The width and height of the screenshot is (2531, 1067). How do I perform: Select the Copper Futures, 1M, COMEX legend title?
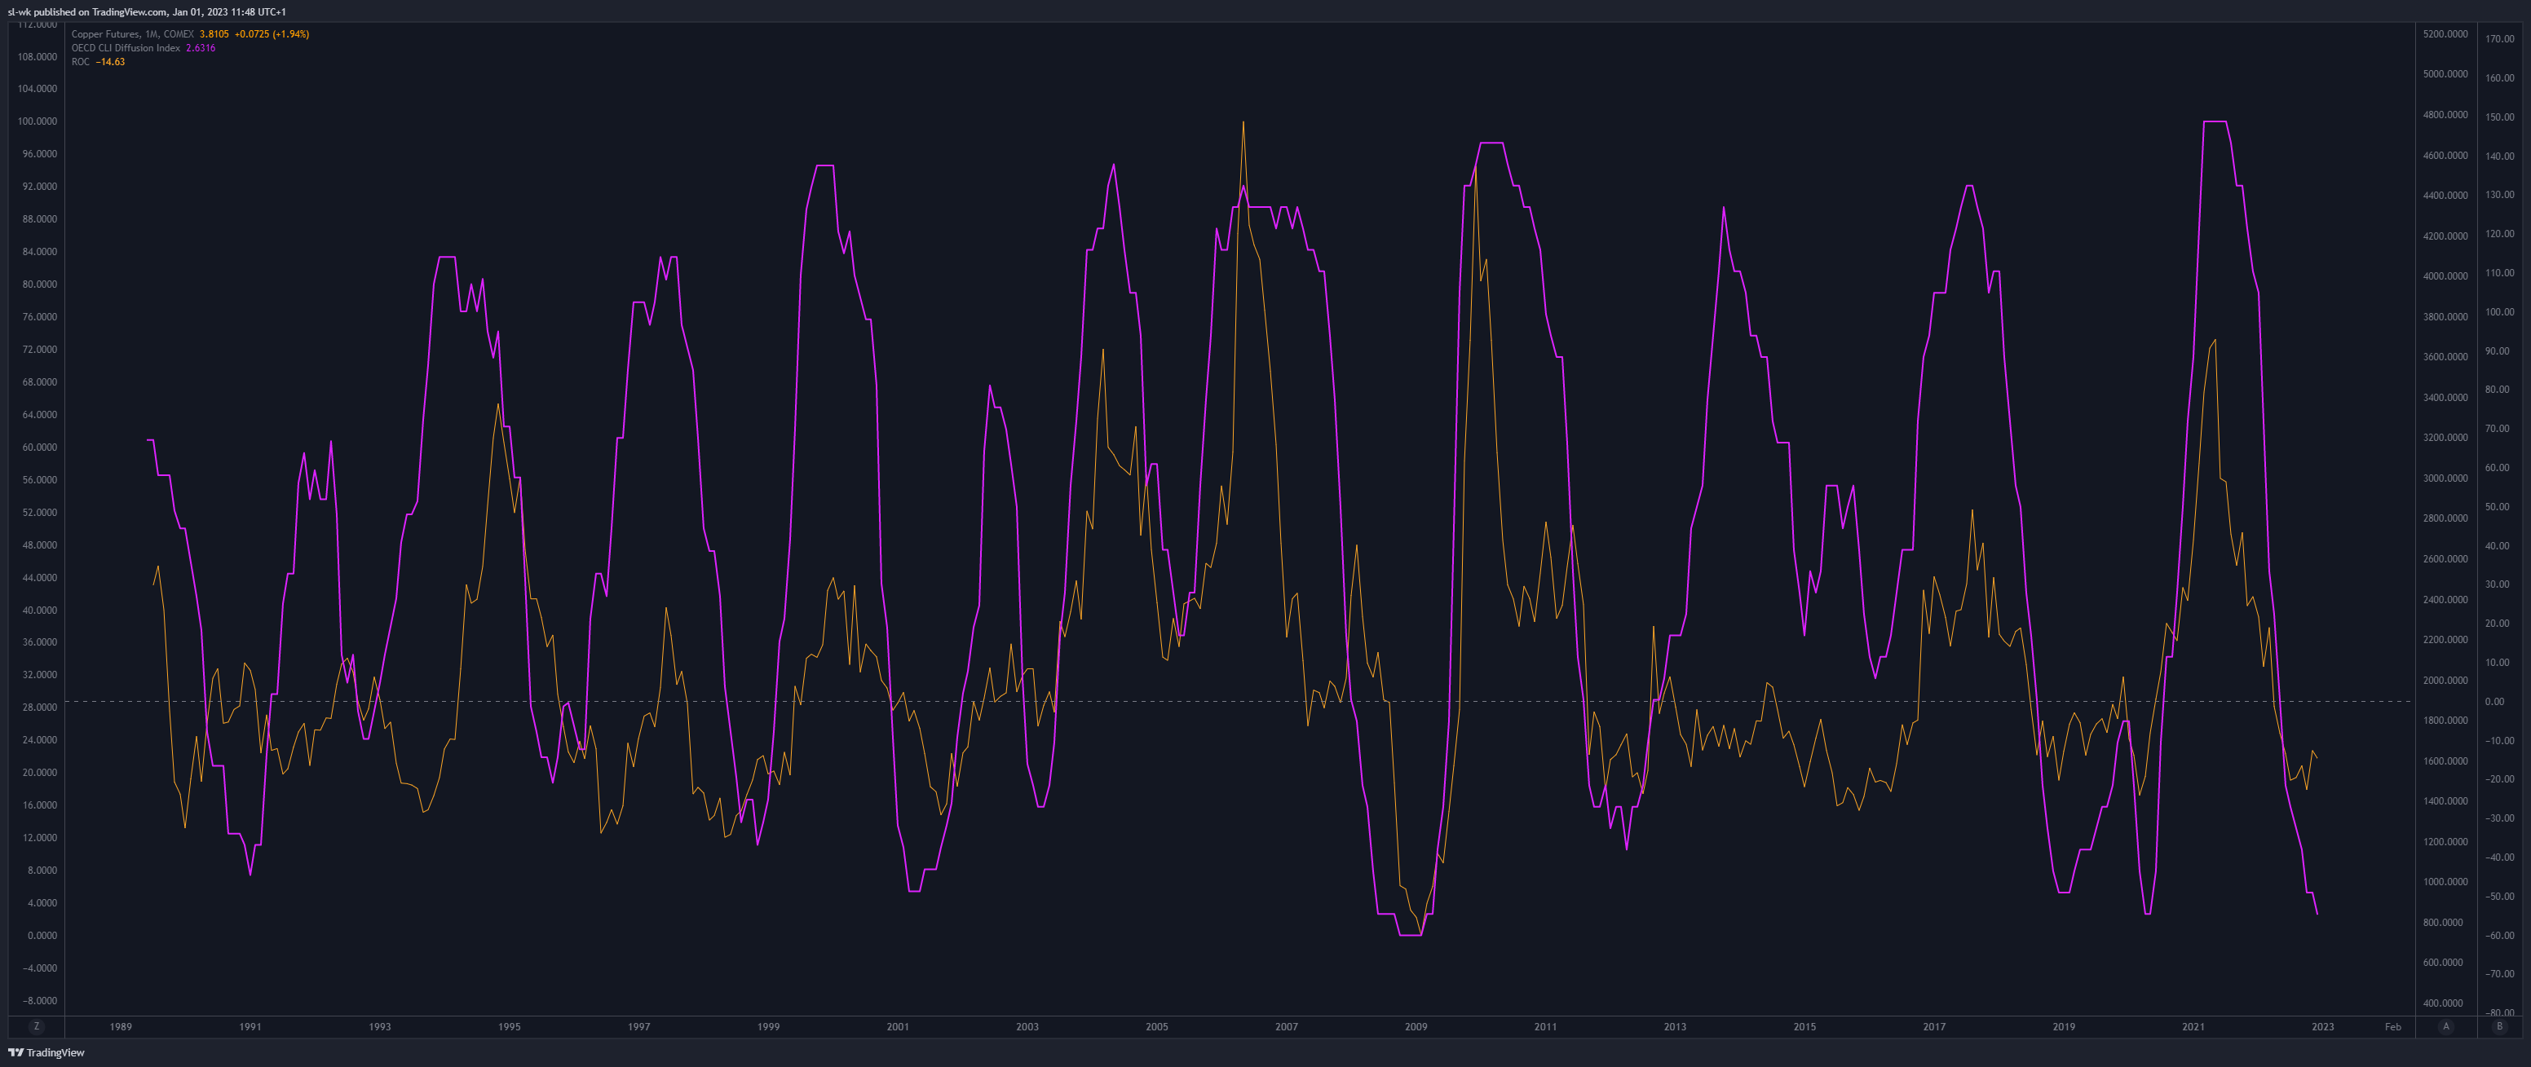click(133, 34)
